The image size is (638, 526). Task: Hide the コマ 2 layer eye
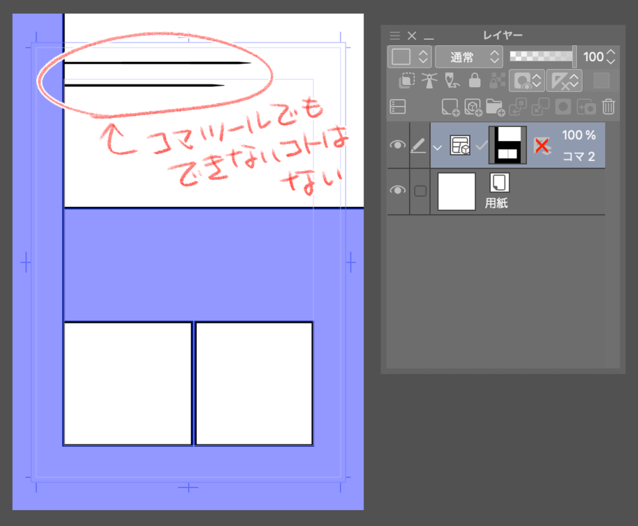[397, 145]
